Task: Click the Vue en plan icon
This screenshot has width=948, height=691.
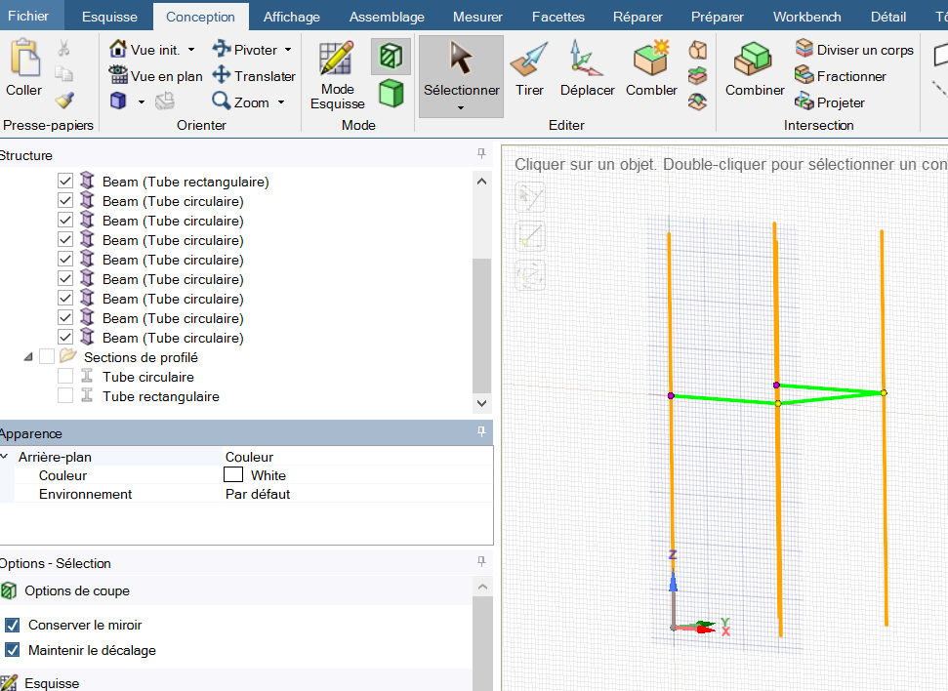Action: [156, 76]
